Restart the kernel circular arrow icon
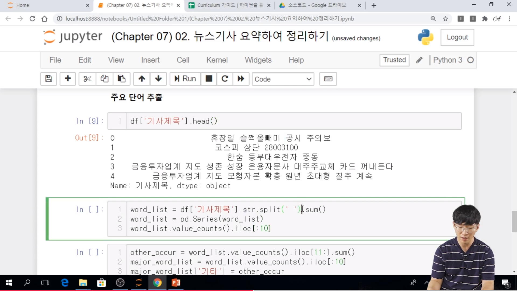 [225, 79]
